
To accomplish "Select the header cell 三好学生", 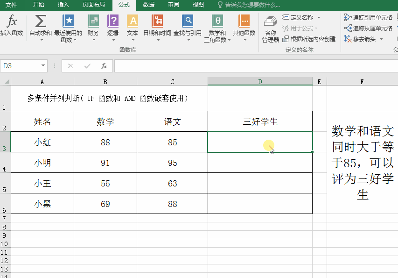I will pyautogui.click(x=260, y=121).
